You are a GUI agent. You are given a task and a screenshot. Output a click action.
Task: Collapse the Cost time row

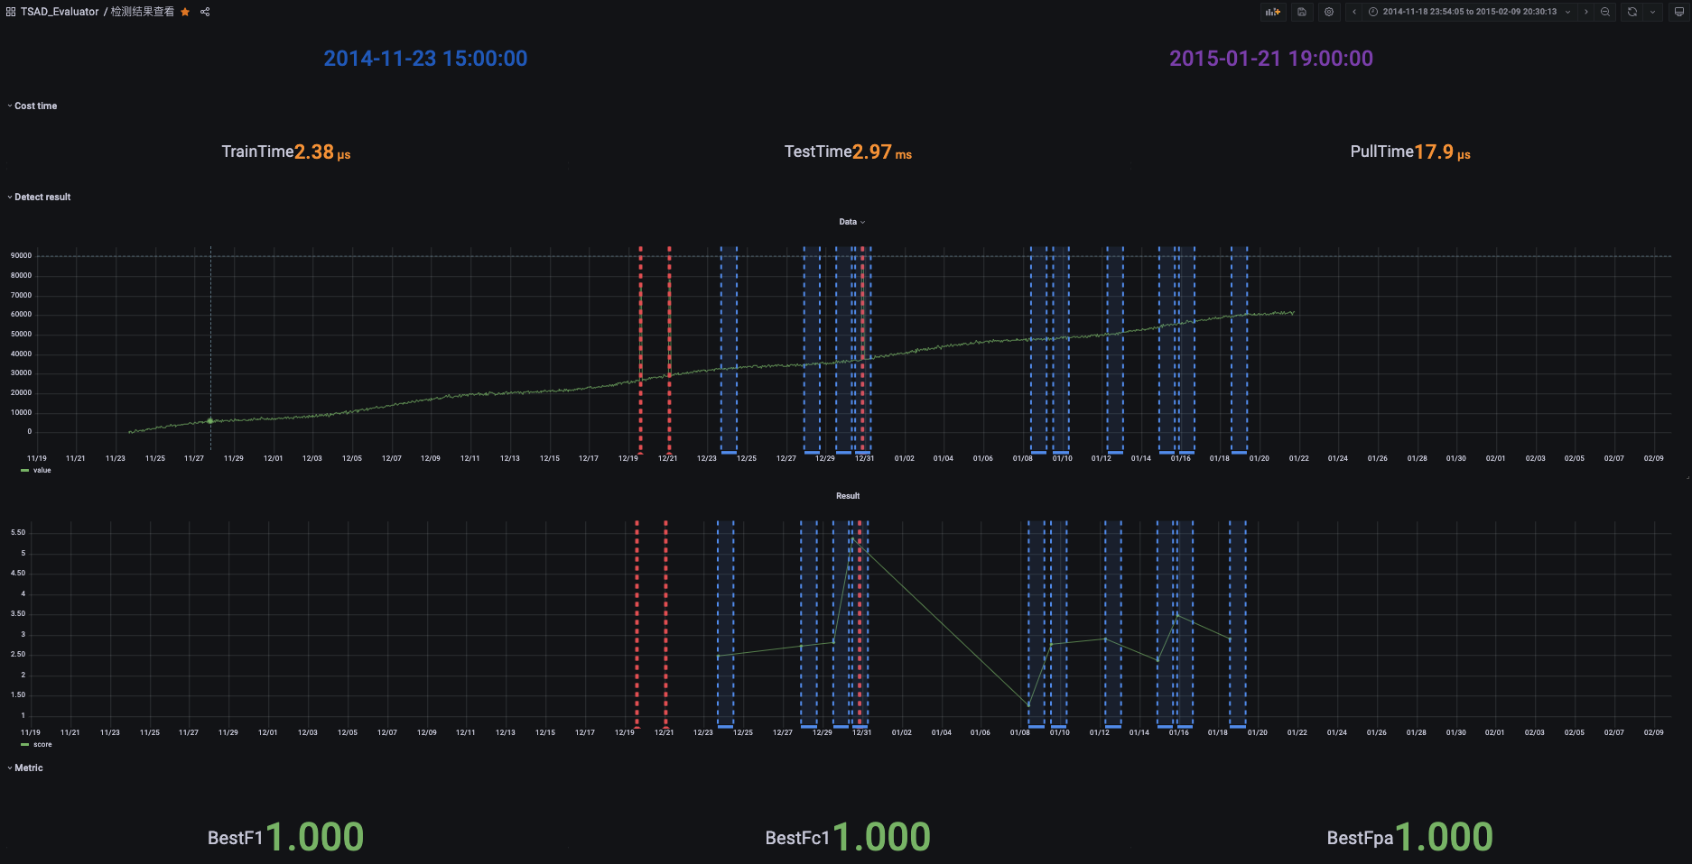(x=33, y=106)
